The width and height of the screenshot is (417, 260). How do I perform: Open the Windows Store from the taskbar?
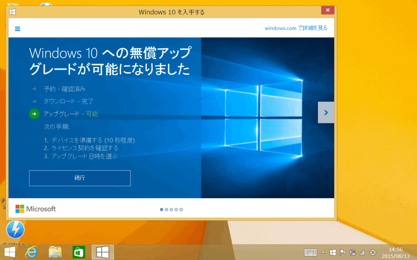[x=79, y=252]
